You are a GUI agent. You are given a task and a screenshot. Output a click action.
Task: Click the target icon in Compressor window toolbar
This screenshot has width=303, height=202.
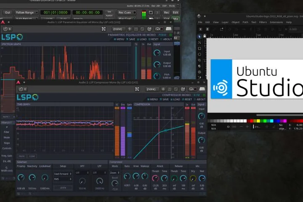click(x=183, y=89)
